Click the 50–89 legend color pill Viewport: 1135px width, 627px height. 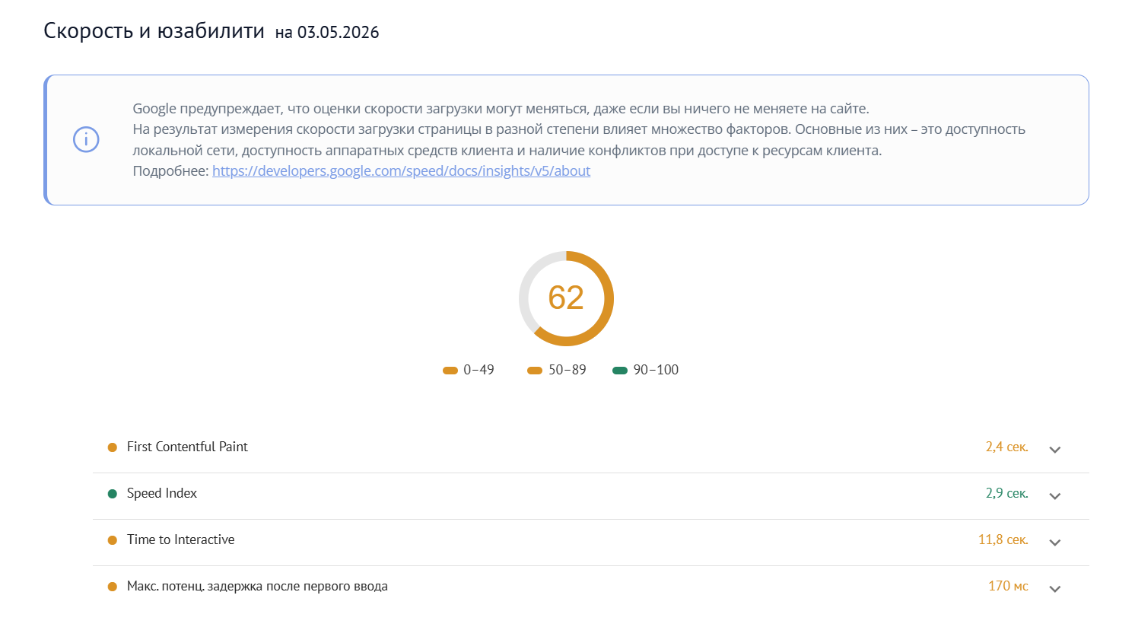tap(535, 371)
